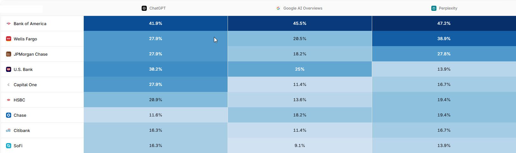Click SoFi's 9.1% Google AI Overviews cell

(x=300, y=145)
